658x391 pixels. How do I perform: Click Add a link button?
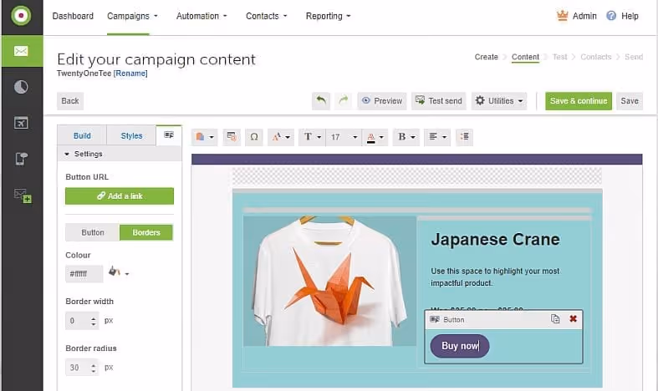120,196
